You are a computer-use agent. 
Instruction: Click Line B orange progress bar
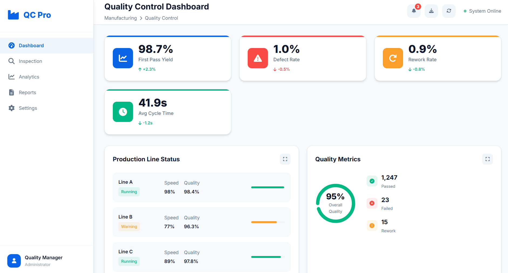point(264,222)
